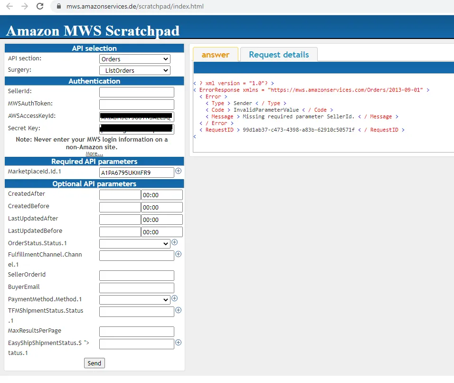Viewport: 454px width, 383px height.
Task: Click the LastUpdatedBefore date field
Action: 120,232
